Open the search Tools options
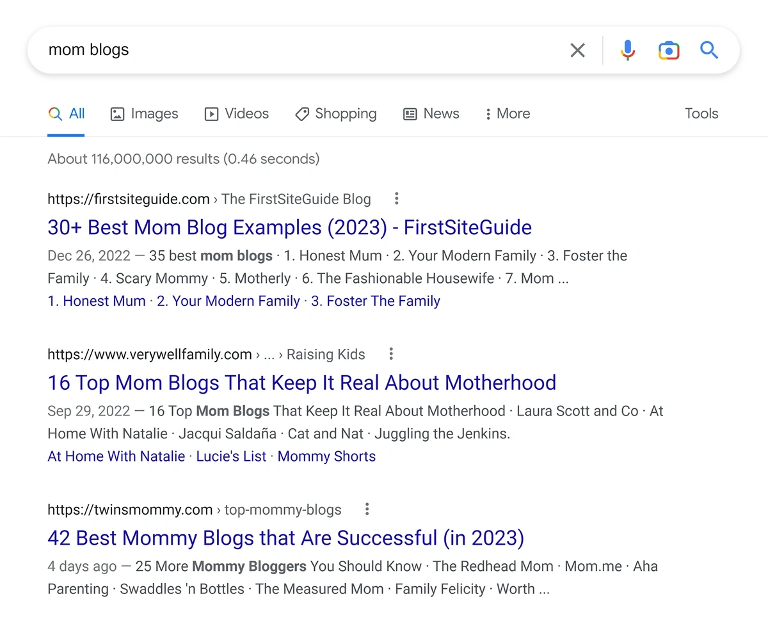Image resolution: width=768 pixels, height=633 pixels. click(x=701, y=114)
